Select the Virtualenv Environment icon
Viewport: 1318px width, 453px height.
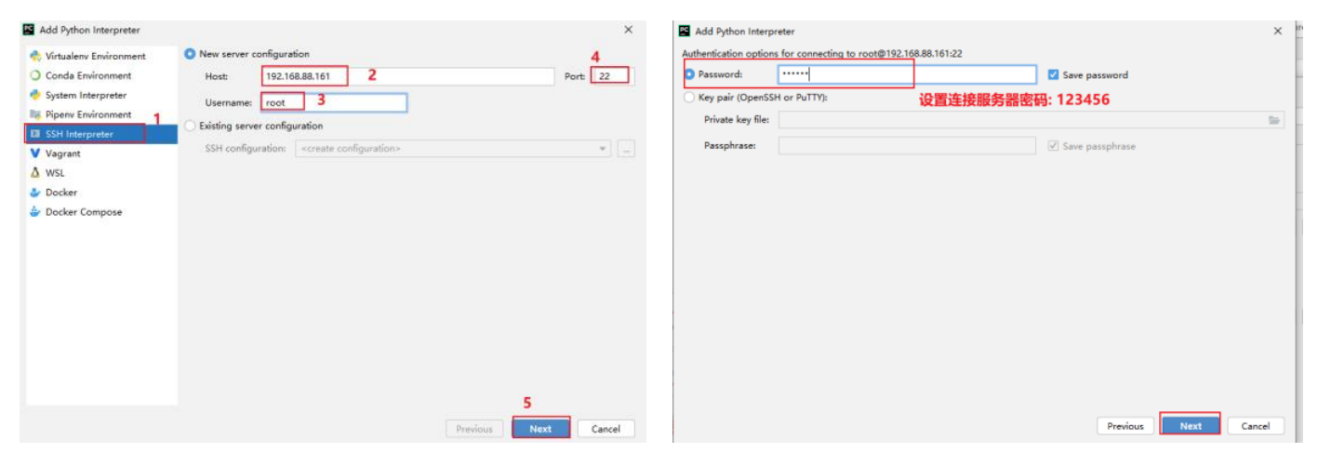pos(35,56)
